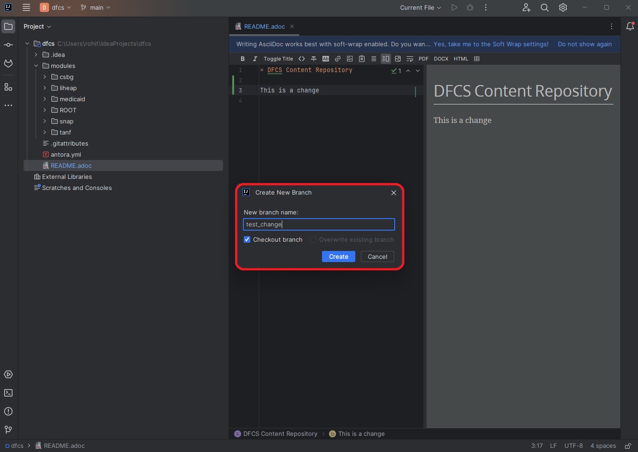
Task: Click the Debug bug icon
Action: tap(470, 7)
